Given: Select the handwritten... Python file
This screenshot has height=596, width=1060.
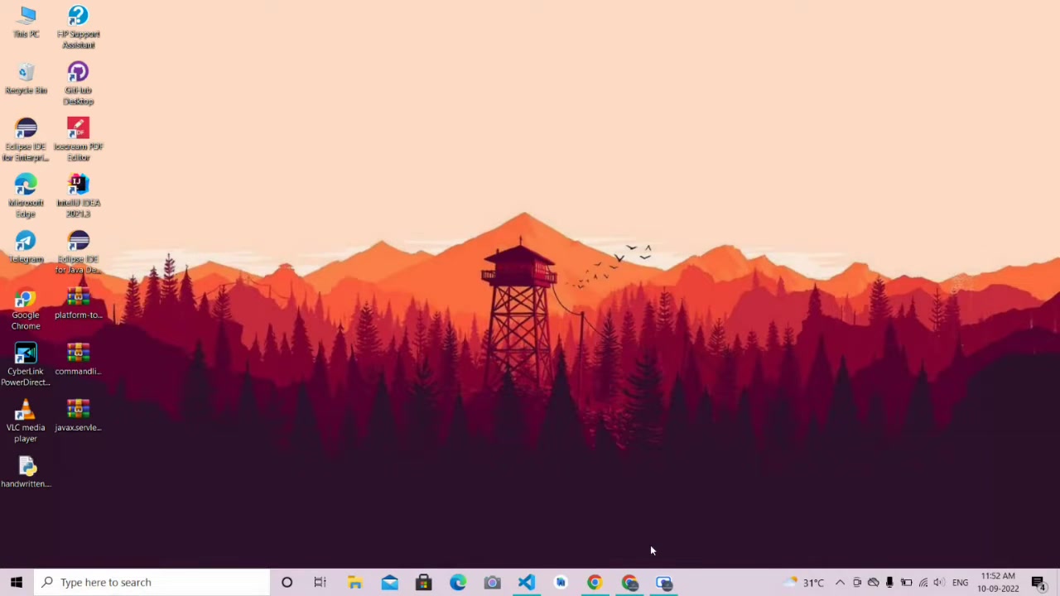Looking at the screenshot, I should tap(26, 473).
